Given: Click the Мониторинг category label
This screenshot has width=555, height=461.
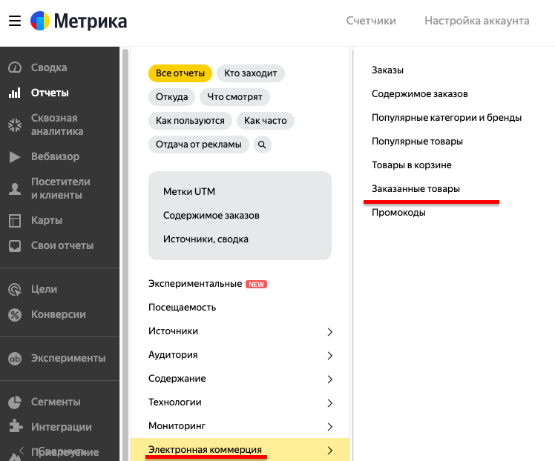Looking at the screenshot, I should 177,426.
